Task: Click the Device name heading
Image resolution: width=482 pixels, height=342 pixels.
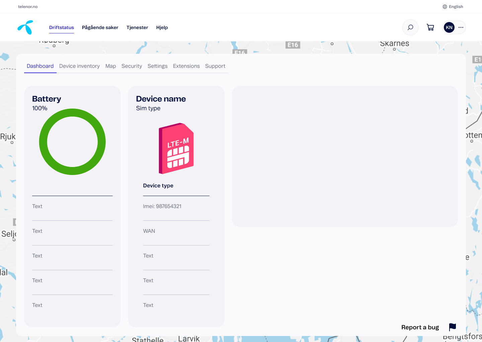Action: pos(161,99)
